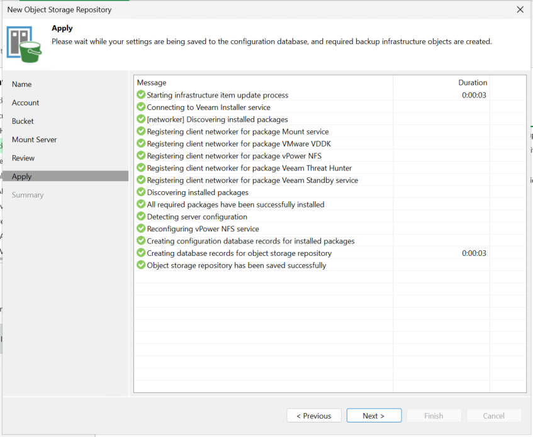Sort by the Duration column header
533x437 pixels.
coord(473,82)
